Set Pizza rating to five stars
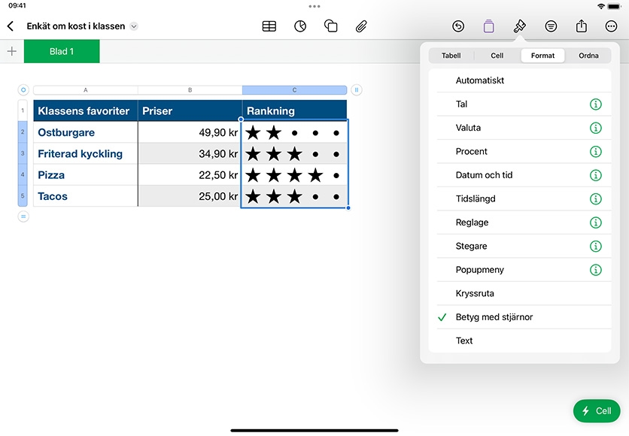The width and height of the screenshot is (629, 436). point(336,175)
